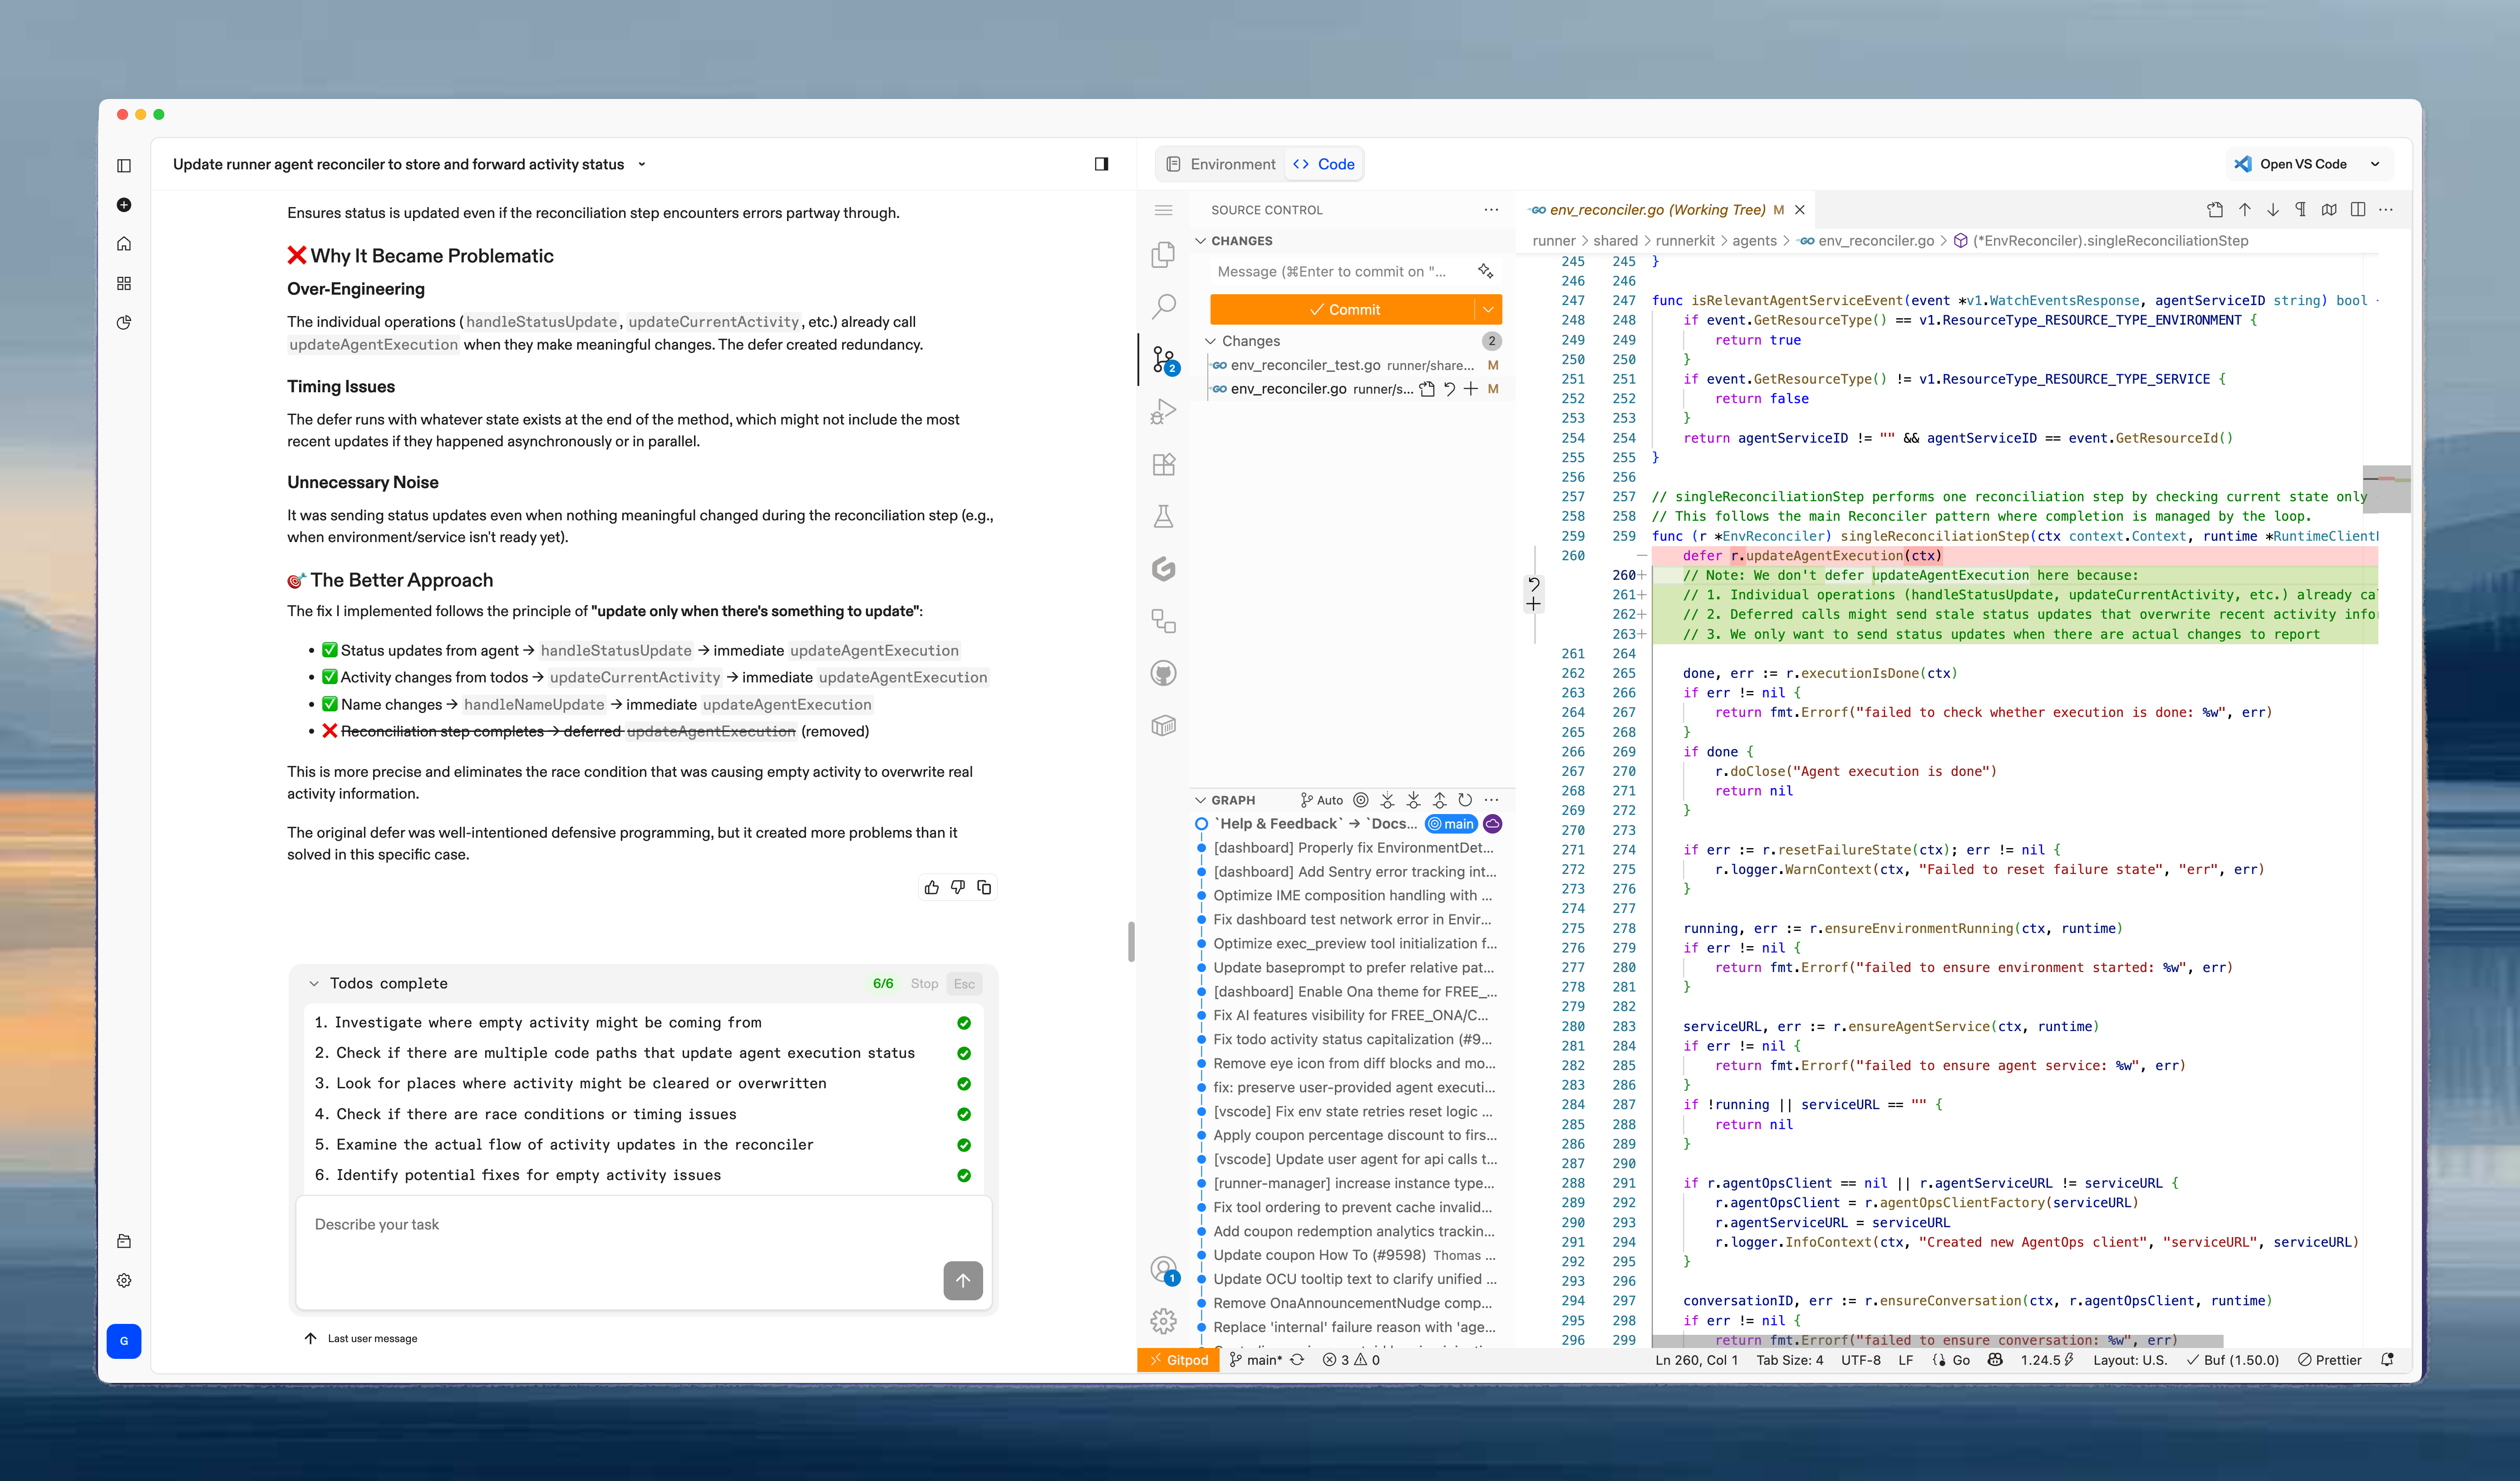2520x1481 pixels.
Task: Click the Run and Debug icon
Action: click(x=1163, y=411)
